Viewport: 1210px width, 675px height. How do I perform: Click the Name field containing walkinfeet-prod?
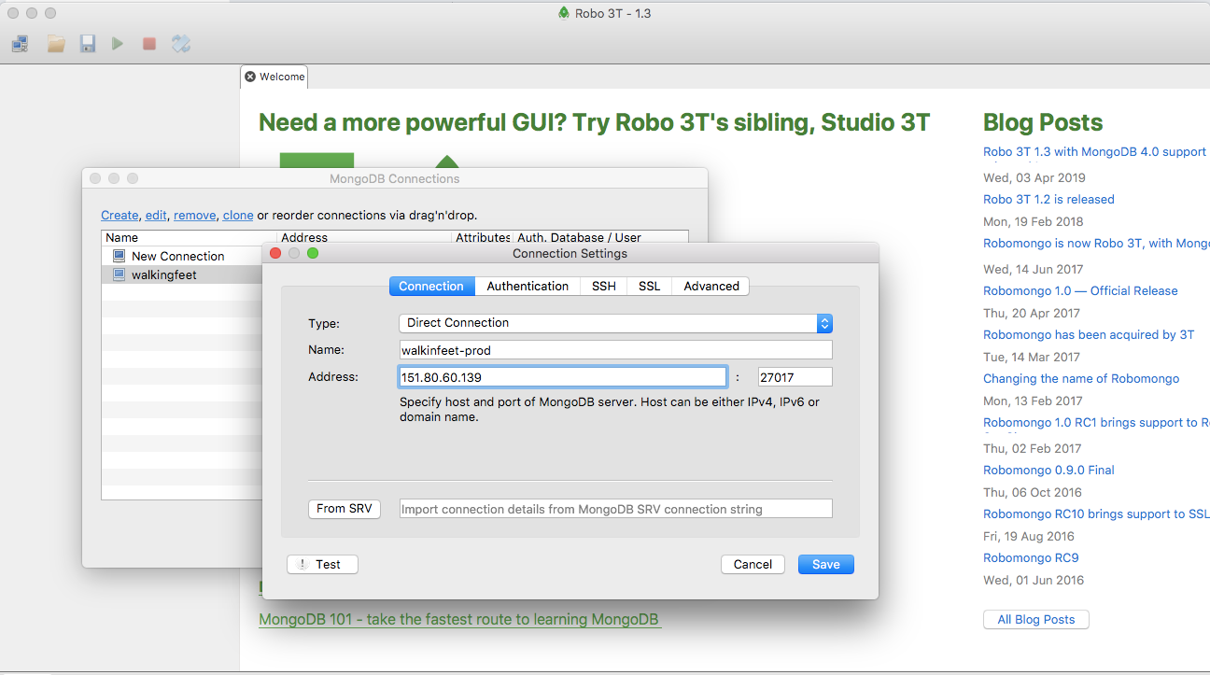click(616, 350)
